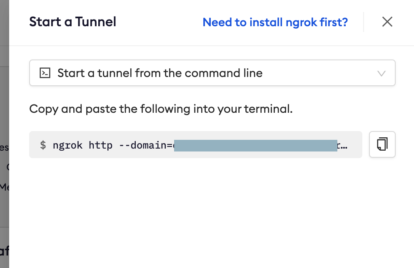The image size is (414, 268).
Task: Click empty white area below the command
Action: [208, 208]
